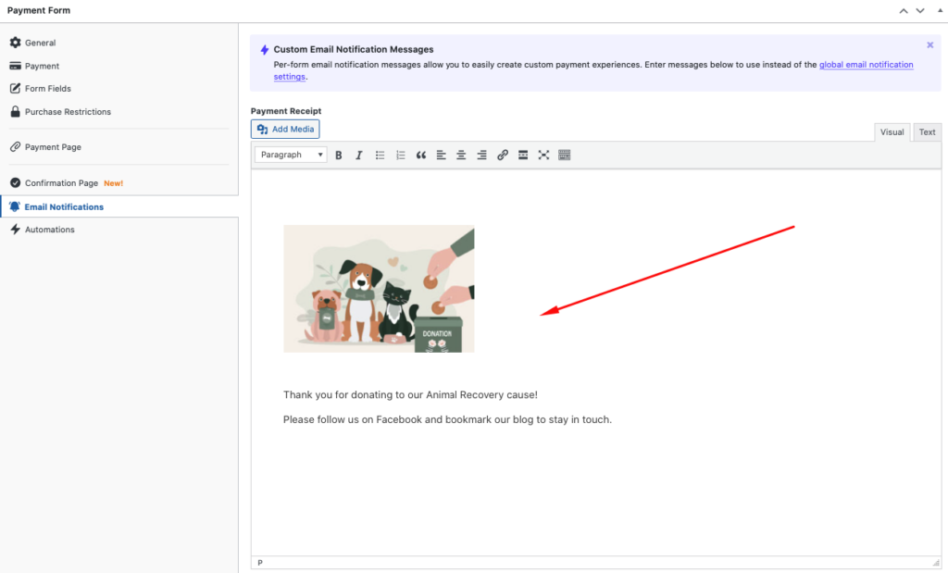Apply blockquote formatting
The image size is (948, 573).
pos(420,156)
